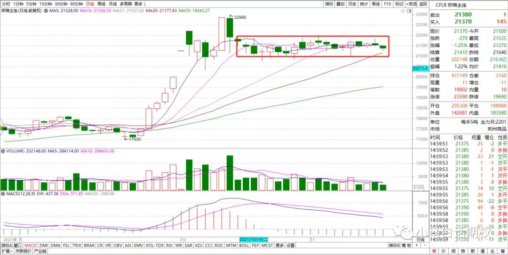The image size is (508, 255).
Task: Expand the 更多 period options at top
Action: click(138, 4)
